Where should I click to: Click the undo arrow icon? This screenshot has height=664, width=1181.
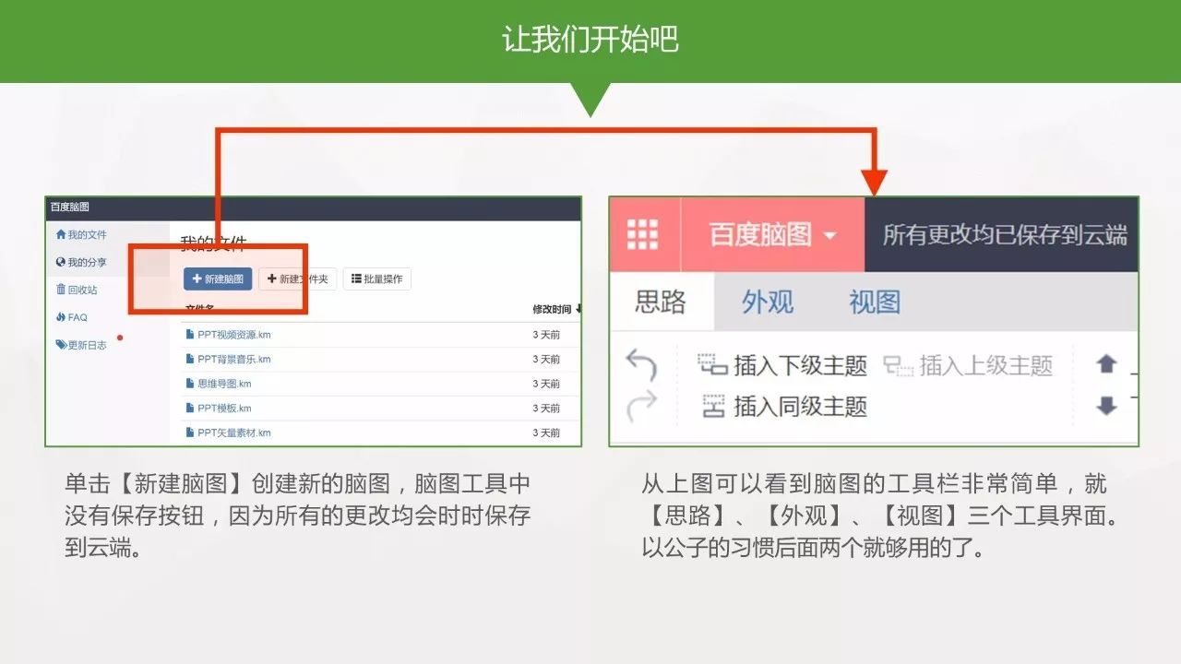[x=641, y=364]
